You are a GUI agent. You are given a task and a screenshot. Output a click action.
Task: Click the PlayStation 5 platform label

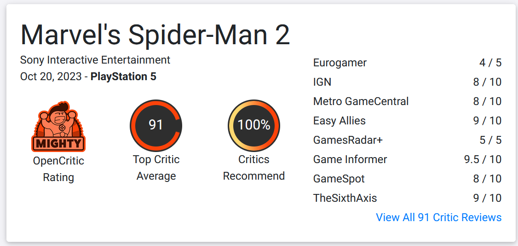coord(124,77)
